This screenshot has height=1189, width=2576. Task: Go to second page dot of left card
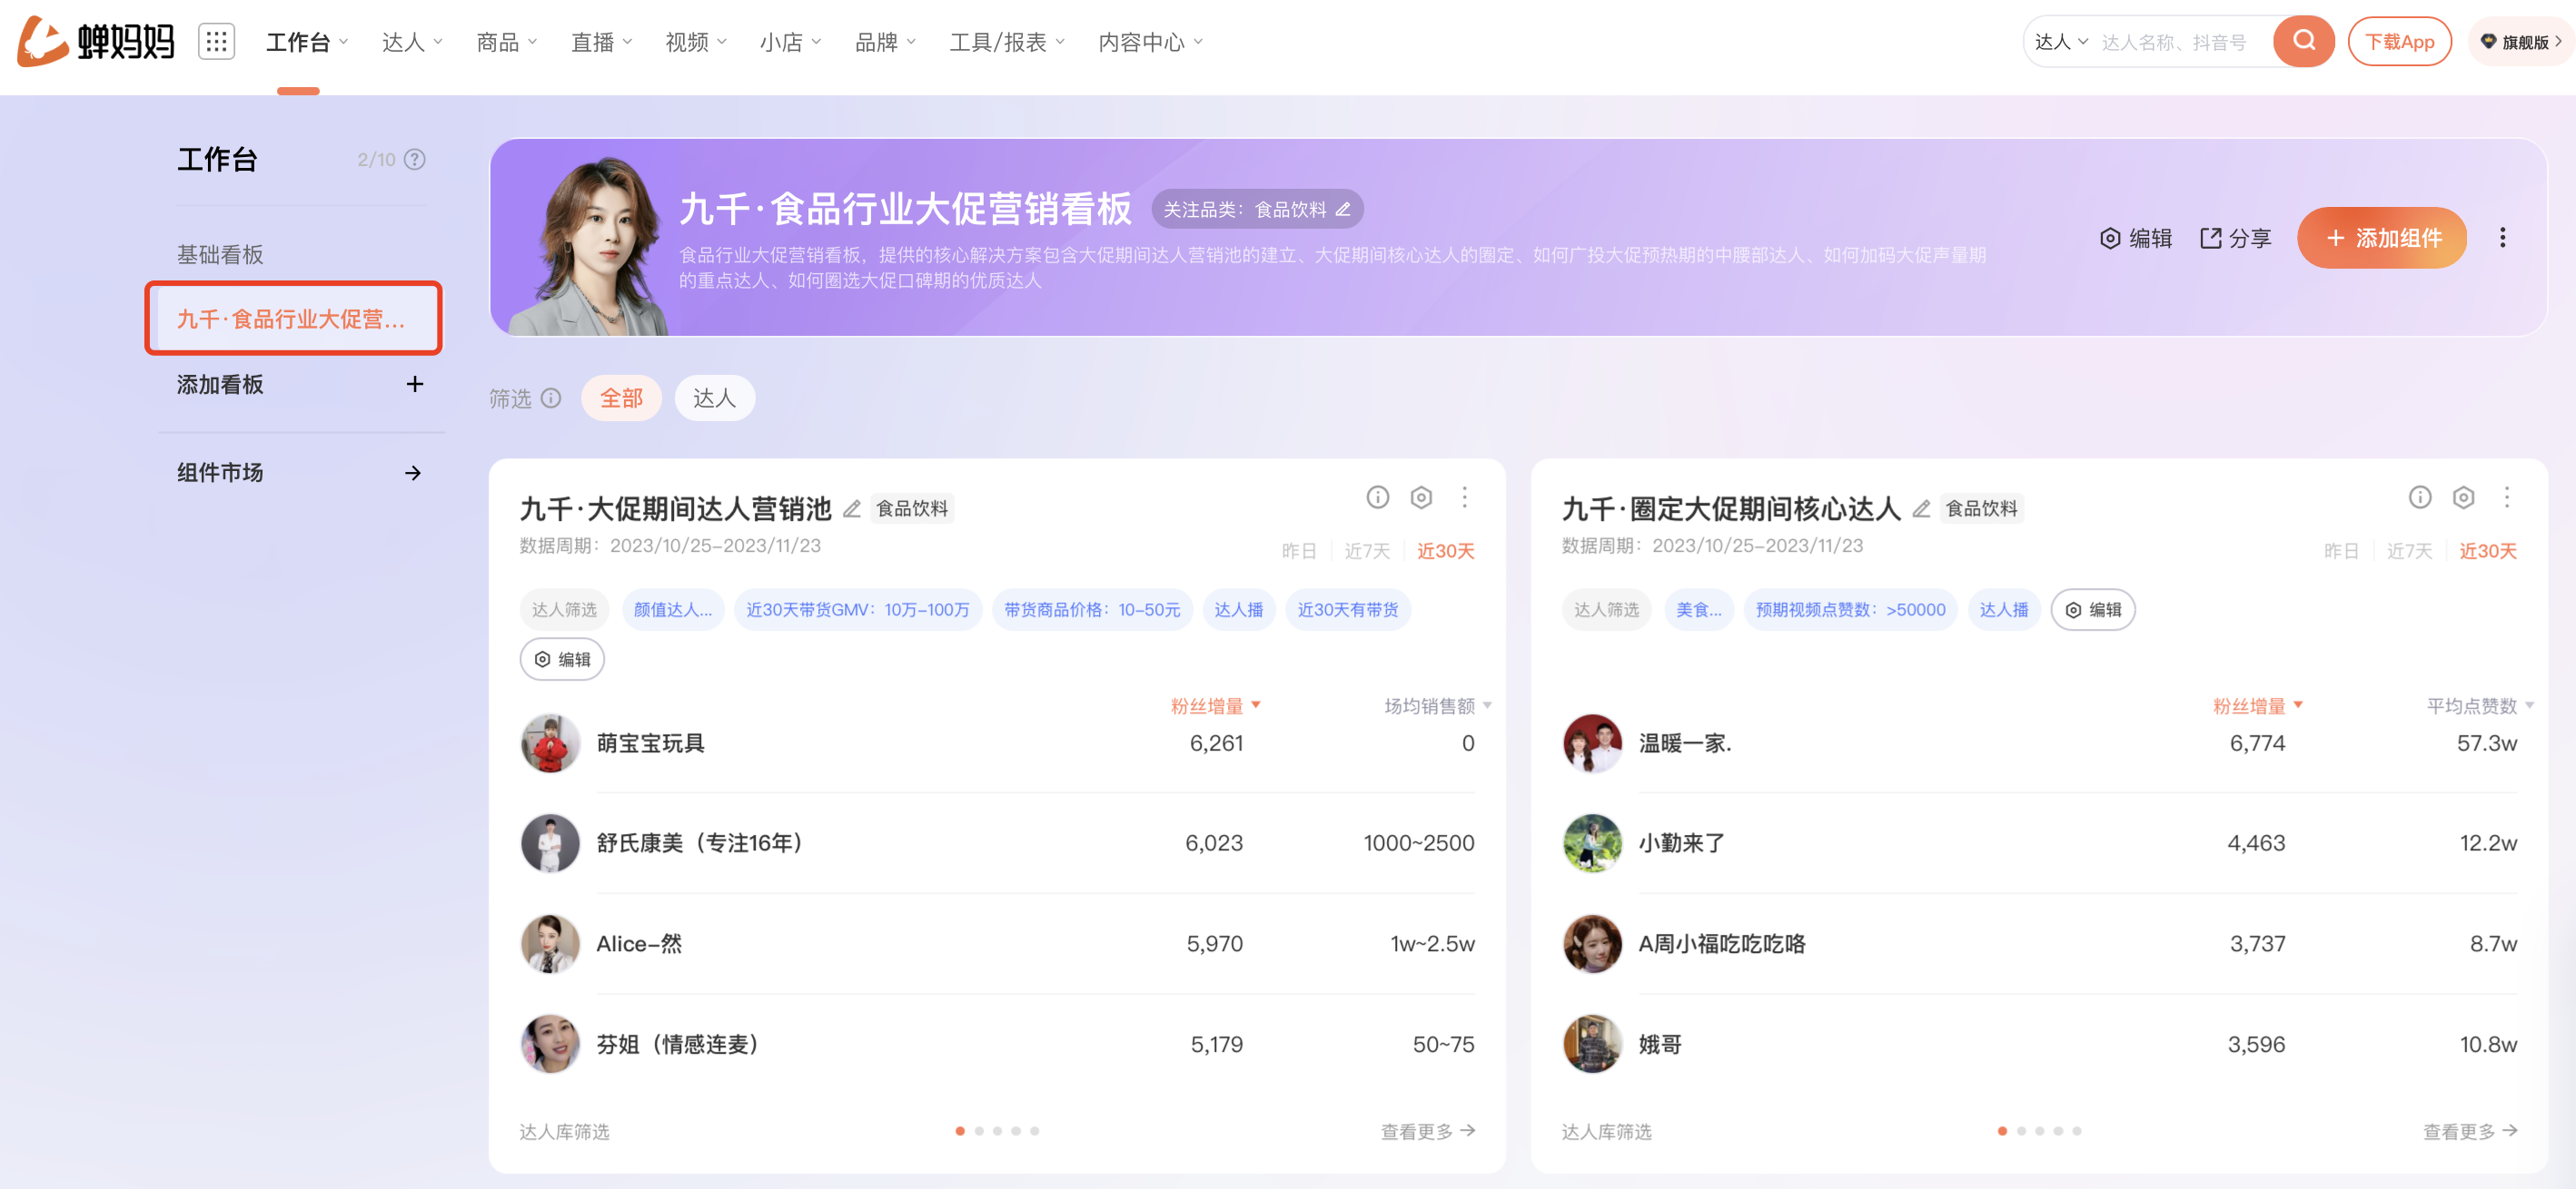tap(979, 1131)
